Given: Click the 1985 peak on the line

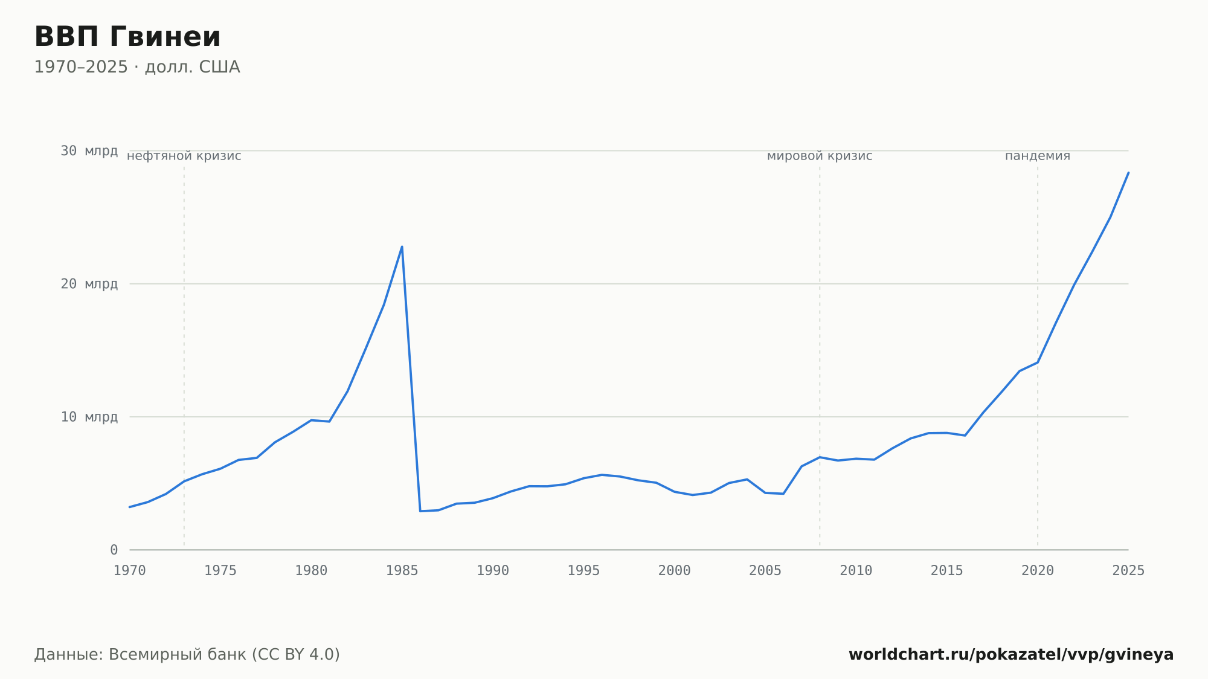Looking at the screenshot, I should tap(402, 246).
